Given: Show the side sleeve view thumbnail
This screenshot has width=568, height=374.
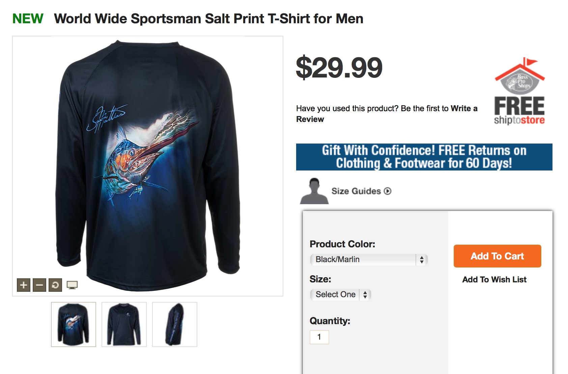Looking at the screenshot, I should coord(175,324).
